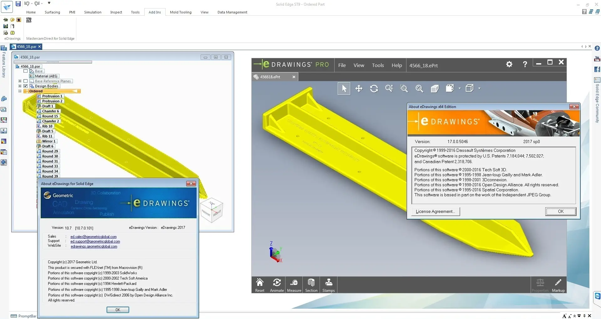Open Solid Edge help blue question icon
601x319 pixels.
coord(597,49)
